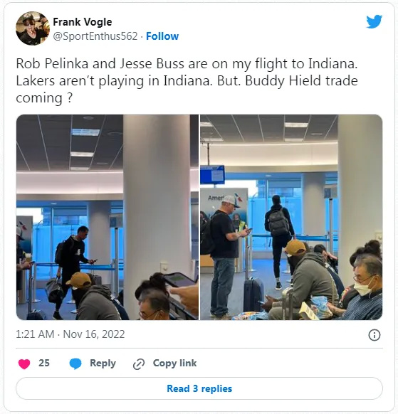
Task: Click the Read 3 replies button
Action: 199,388
